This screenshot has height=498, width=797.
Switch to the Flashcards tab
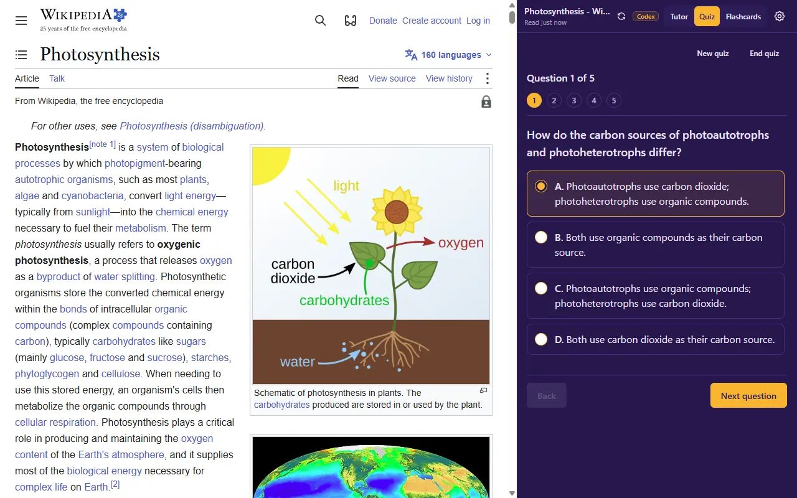(743, 16)
